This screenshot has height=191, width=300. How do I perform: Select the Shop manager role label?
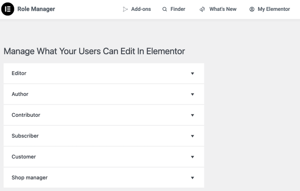click(x=30, y=178)
